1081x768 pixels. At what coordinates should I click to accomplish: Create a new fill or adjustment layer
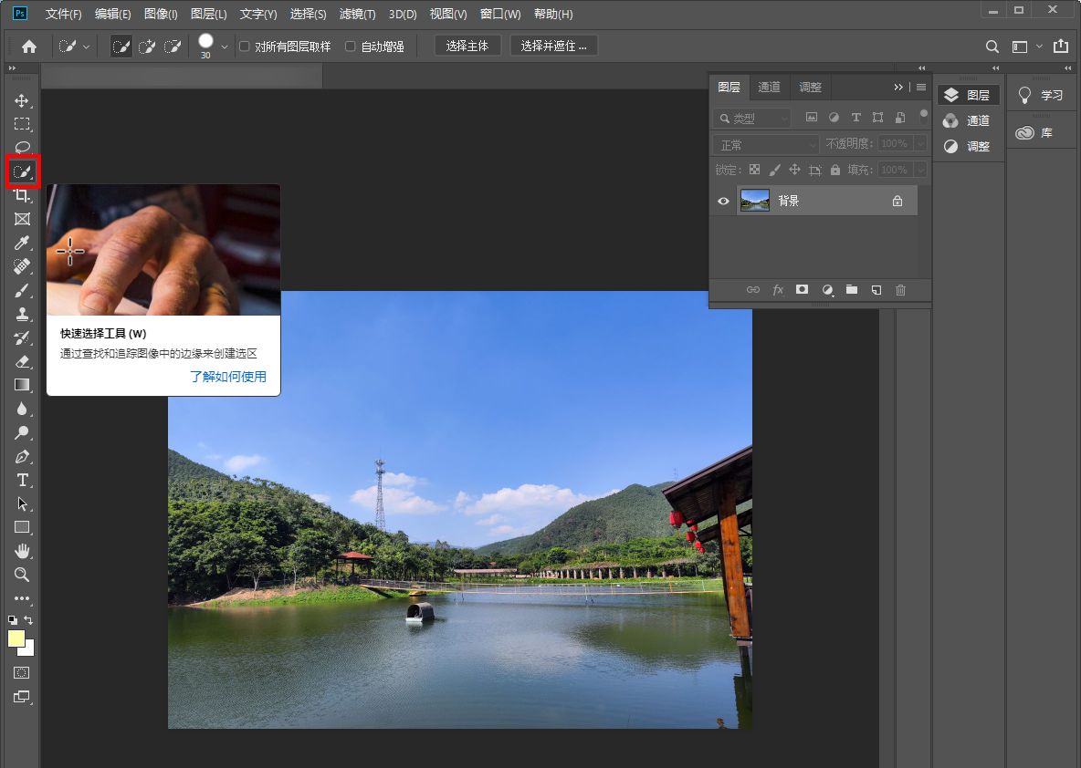click(x=827, y=290)
